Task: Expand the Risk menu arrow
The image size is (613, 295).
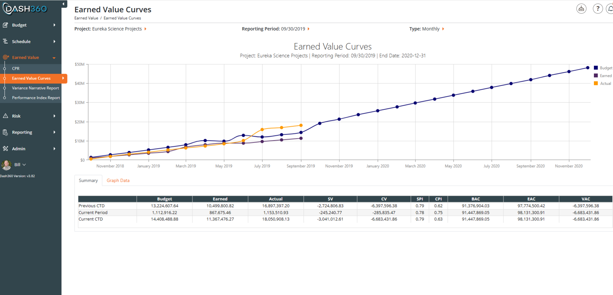Action: click(x=54, y=116)
